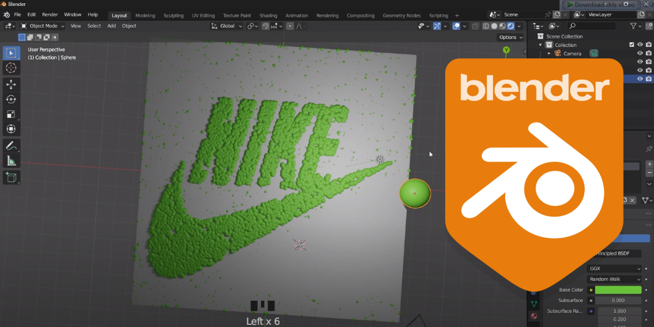Open the shading options dropdown arrow
654x327 pixels.
[519, 26]
